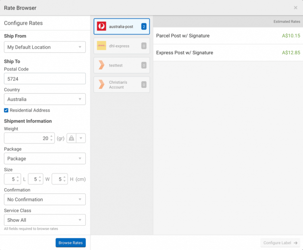Click the Configure Rates heading
303x250 pixels.
coord(23,23)
